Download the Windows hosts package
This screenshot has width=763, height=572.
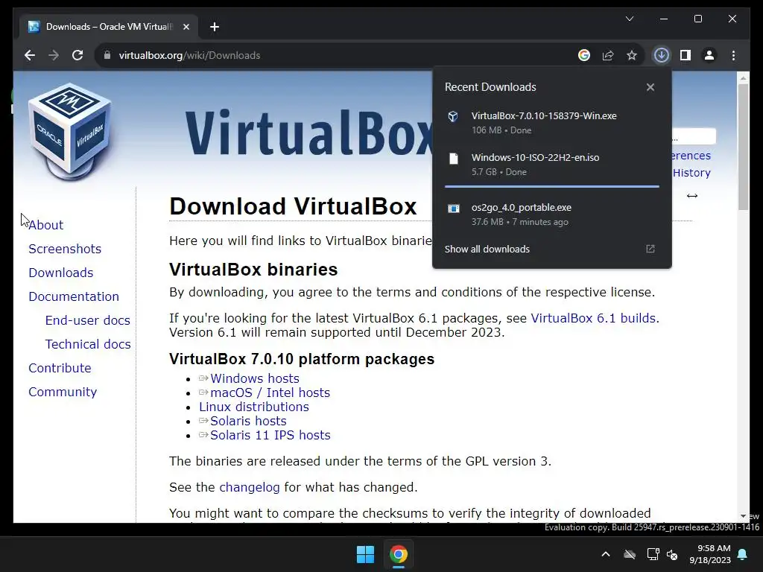click(255, 378)
